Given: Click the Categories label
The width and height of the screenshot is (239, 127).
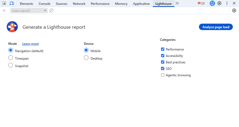Looking at the screenshot, I should pos(168,40).
